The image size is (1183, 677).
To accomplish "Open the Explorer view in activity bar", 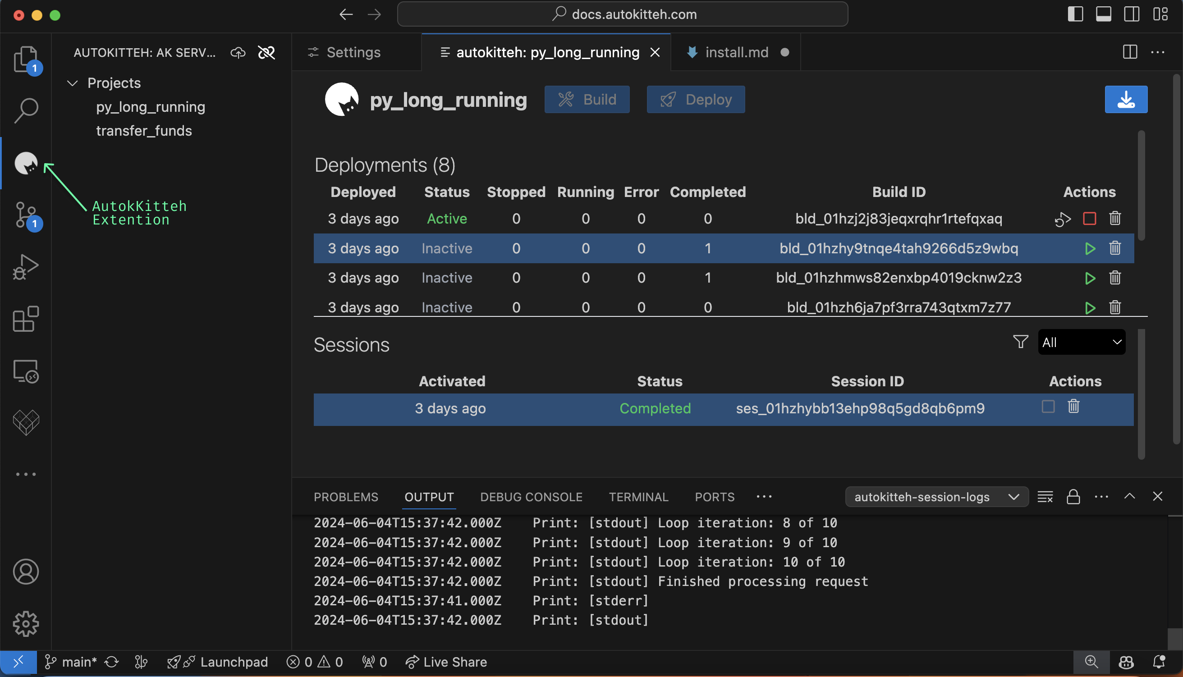I will point(26,59).
